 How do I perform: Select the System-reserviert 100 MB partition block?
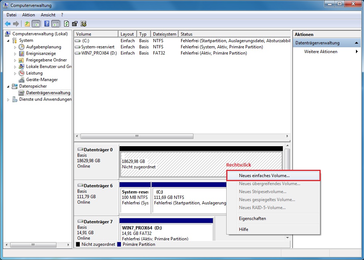[x=135, y=200]
